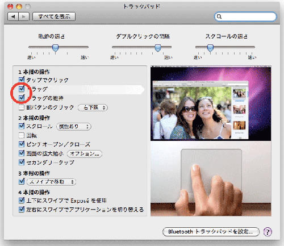
Task: Open the 右下隅 corner dropdown
Action: pos(93,107)
